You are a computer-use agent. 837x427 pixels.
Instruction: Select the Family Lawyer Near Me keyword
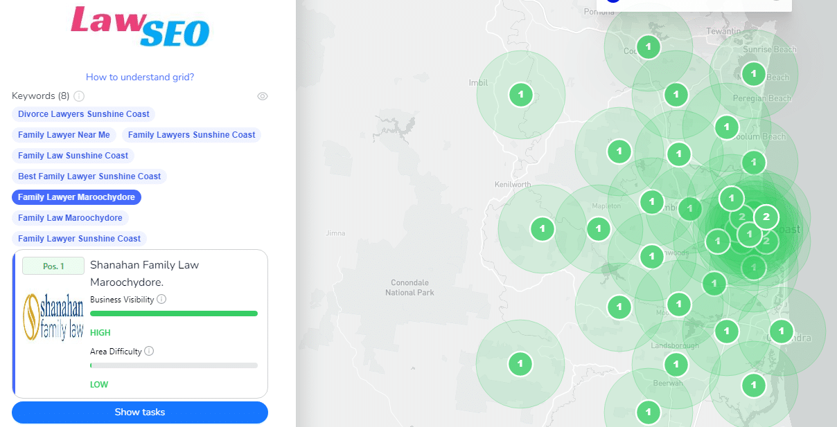pos(64,135)
